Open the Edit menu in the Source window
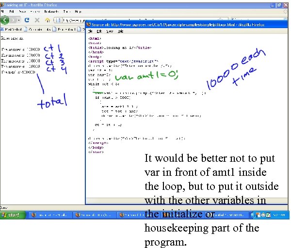 pos(99,31)
